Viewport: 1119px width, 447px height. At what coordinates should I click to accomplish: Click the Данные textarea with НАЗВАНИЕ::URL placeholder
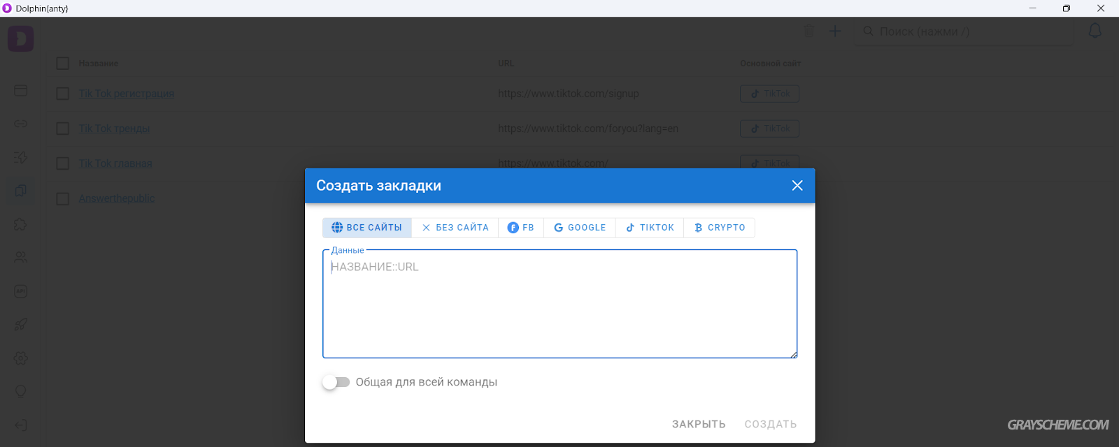pyautogui.click(x=560, y=304)
